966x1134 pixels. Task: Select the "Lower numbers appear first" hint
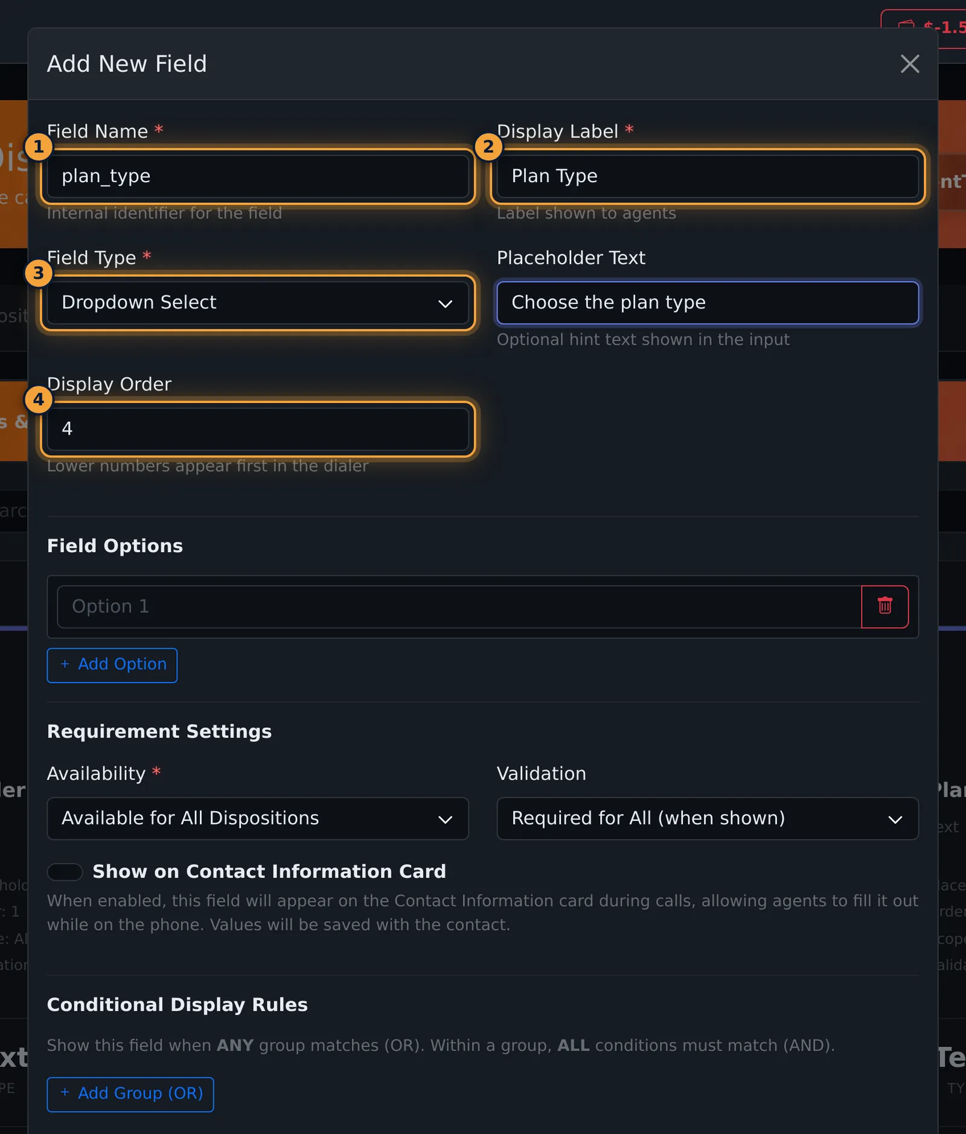point(208,466)
